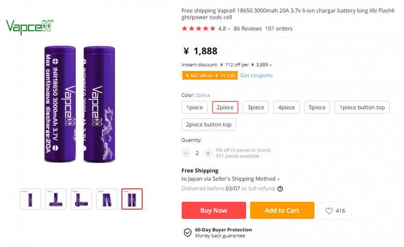View the fourth thumbnail with two batteries
Viewport: 404px width, 247px height.
107,199
